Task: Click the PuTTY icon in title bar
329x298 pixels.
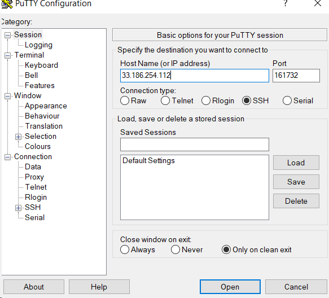Action: point(7,4)
